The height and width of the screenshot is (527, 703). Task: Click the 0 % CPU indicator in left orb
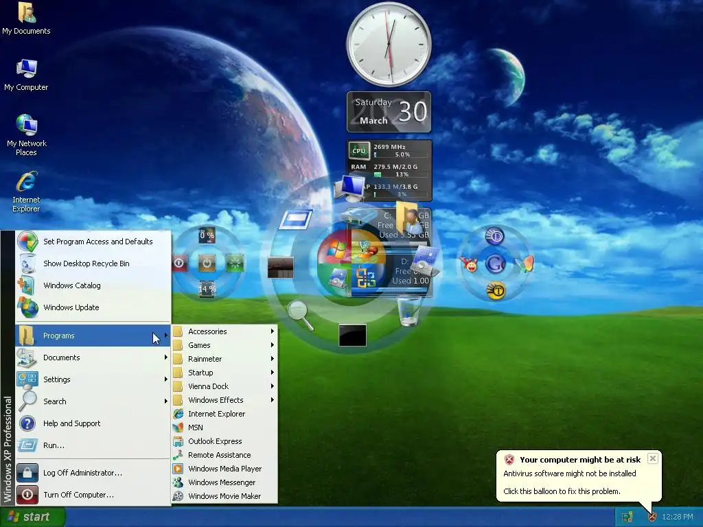pyautogui.click(x=207, y=235)
